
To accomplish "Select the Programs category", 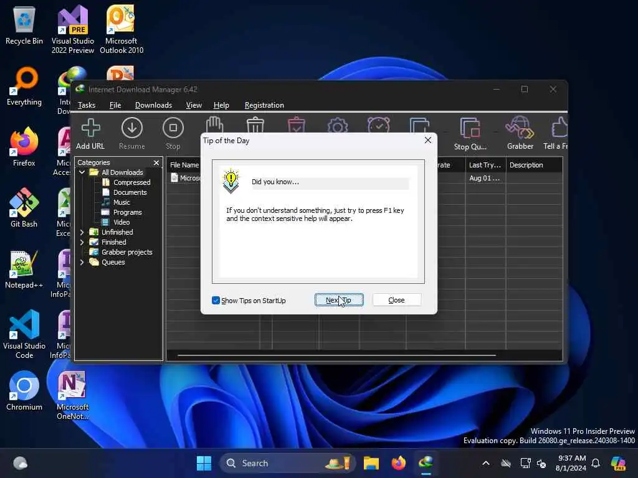I will (127, 212).
